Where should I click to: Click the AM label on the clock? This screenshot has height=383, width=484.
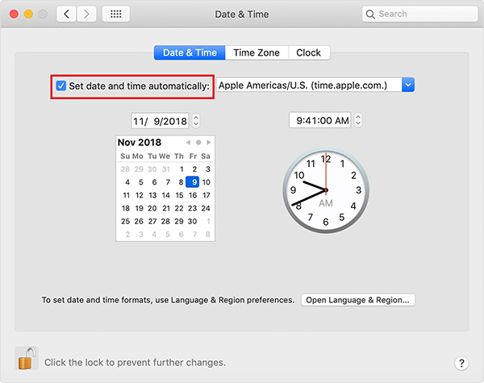pos(326,203)
